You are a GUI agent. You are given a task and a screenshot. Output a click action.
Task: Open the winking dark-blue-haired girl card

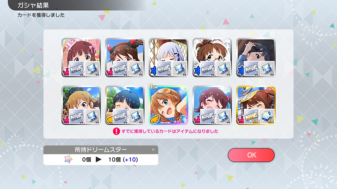click(125, 105)
